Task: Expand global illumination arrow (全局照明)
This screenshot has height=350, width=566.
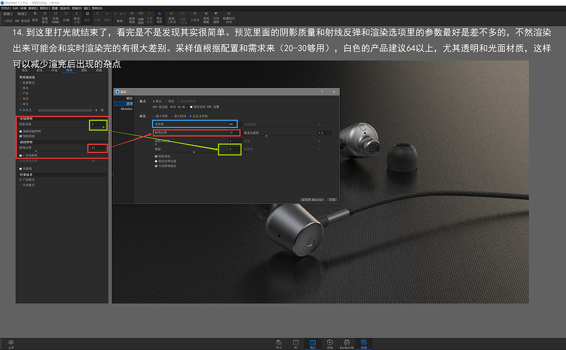Action: pyautogui.click(x=24, y=156)
